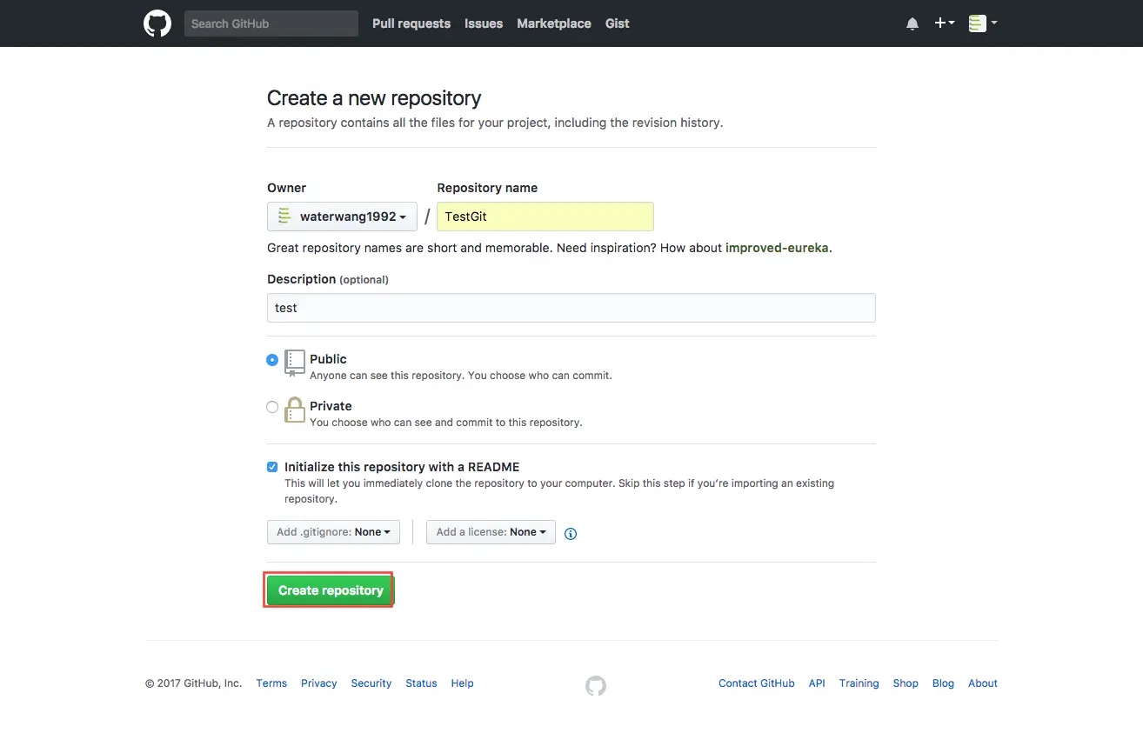Expand the Add a license dropdown
This screenshot has width=1143, height=733.
[491, 532]
